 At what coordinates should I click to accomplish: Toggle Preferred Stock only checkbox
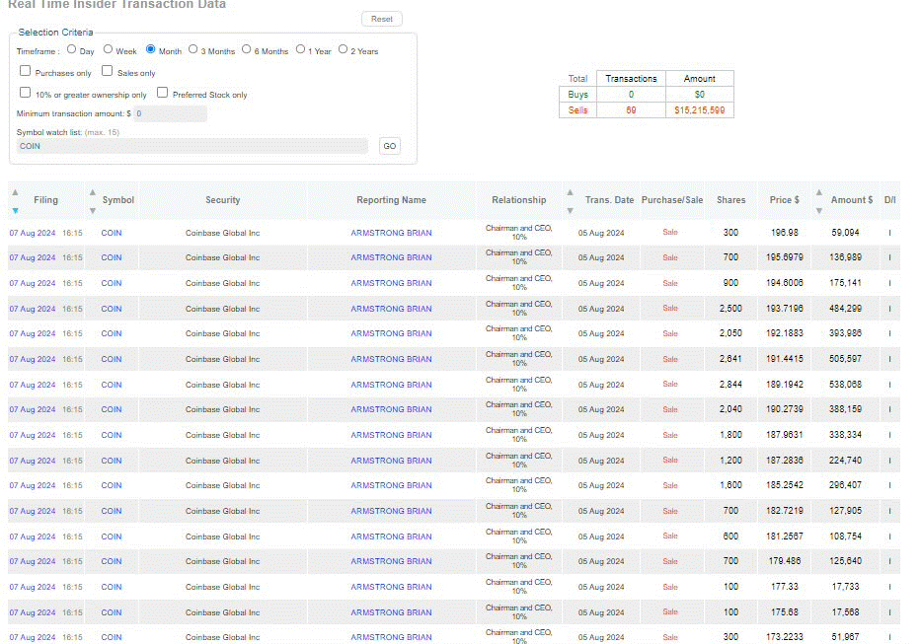(163, 93)
